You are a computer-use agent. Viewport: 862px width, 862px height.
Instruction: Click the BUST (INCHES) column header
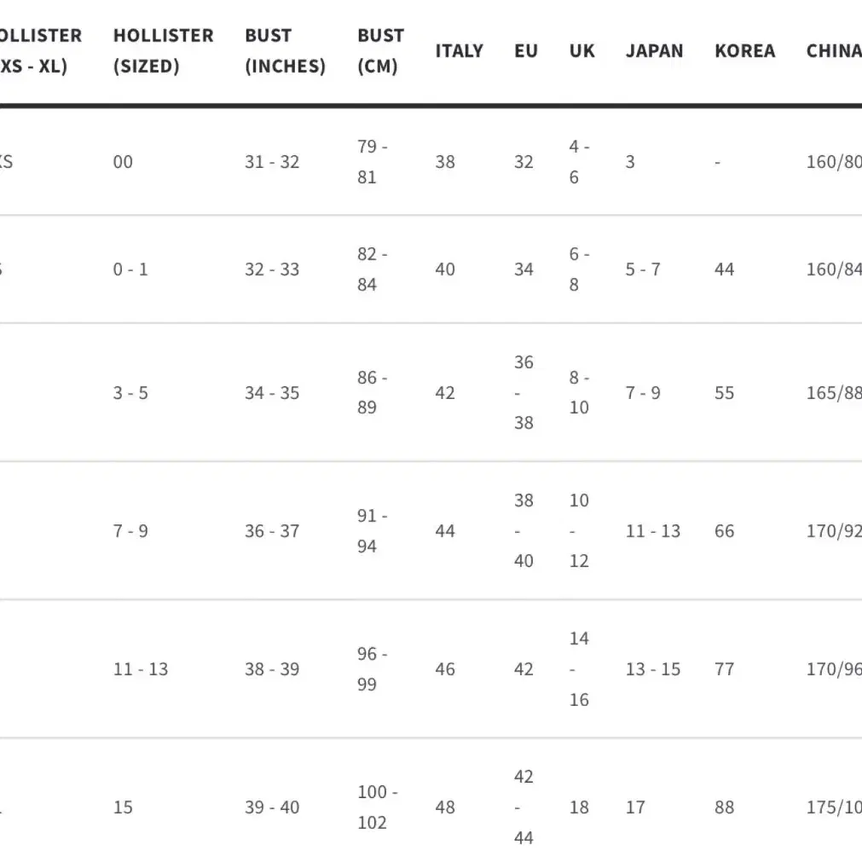pyautogui.click(x=286, y=50)
